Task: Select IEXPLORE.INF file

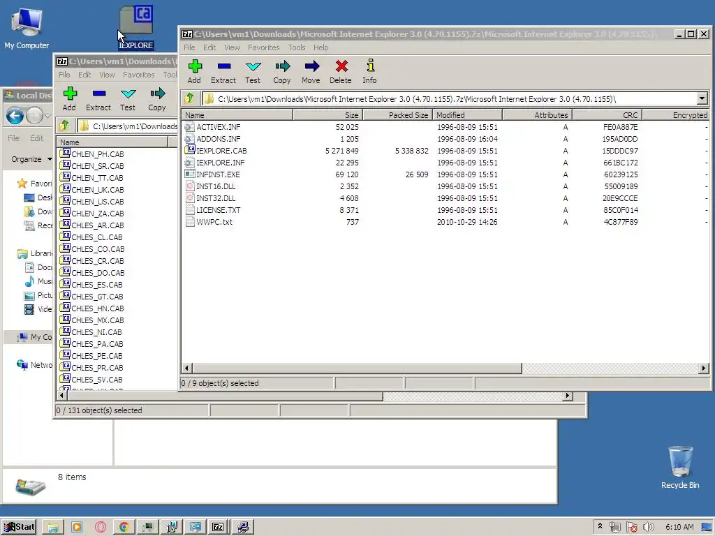Action: [214, 163]
